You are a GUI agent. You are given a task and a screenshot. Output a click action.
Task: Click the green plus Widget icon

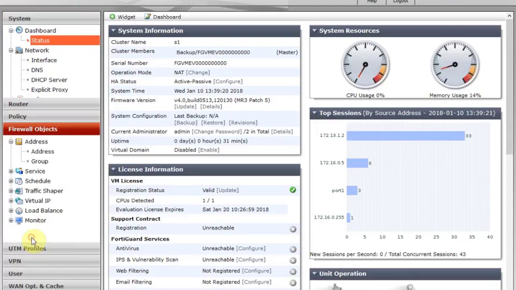[x=112, y=17]
